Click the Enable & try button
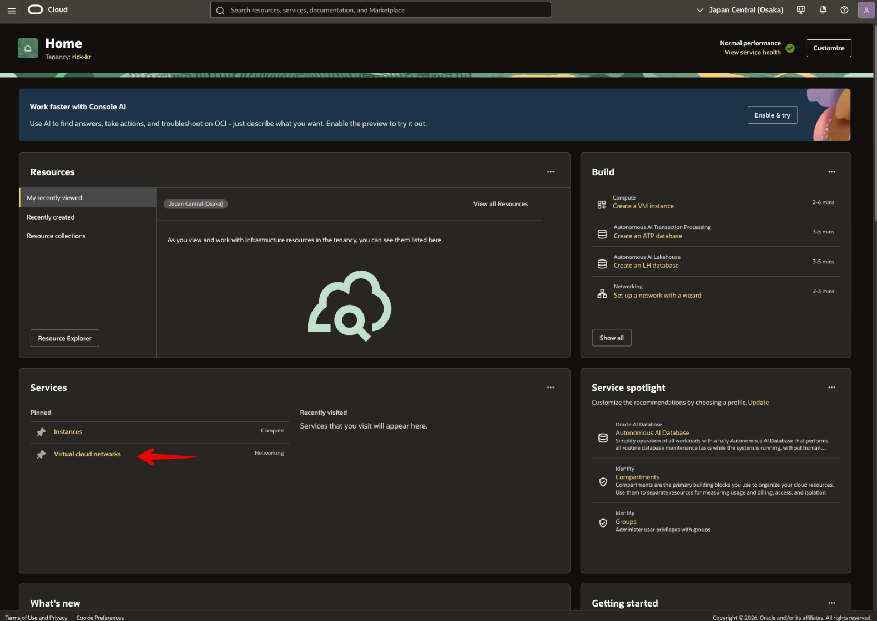Image resolution: width=877 pixels, height=621 pixels. point(772,115)
